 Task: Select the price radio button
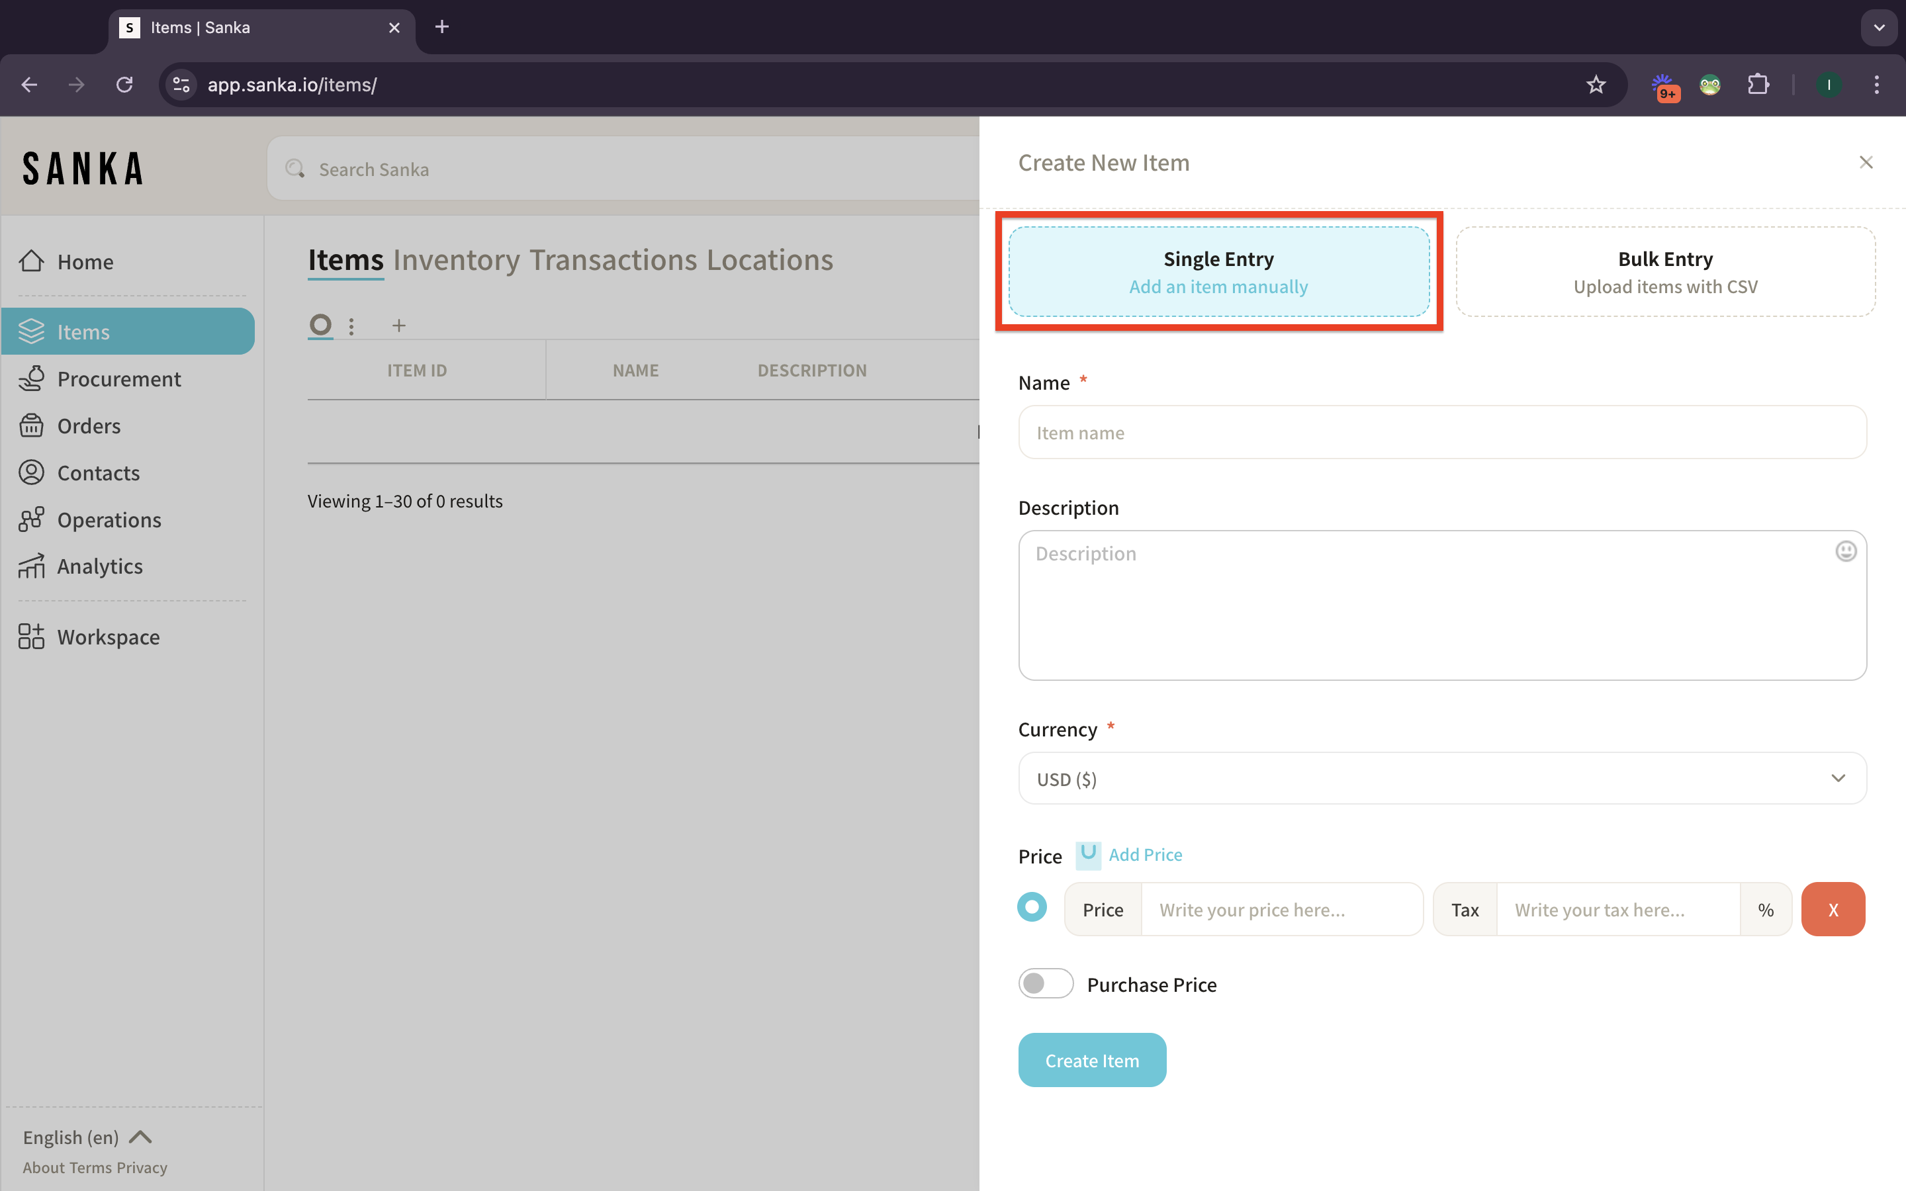pos(1032,907)
